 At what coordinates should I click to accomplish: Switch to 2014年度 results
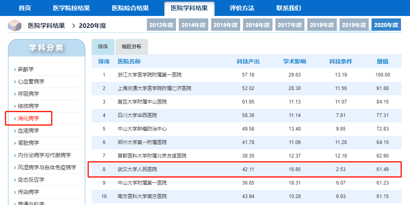[x=194, y=25]
